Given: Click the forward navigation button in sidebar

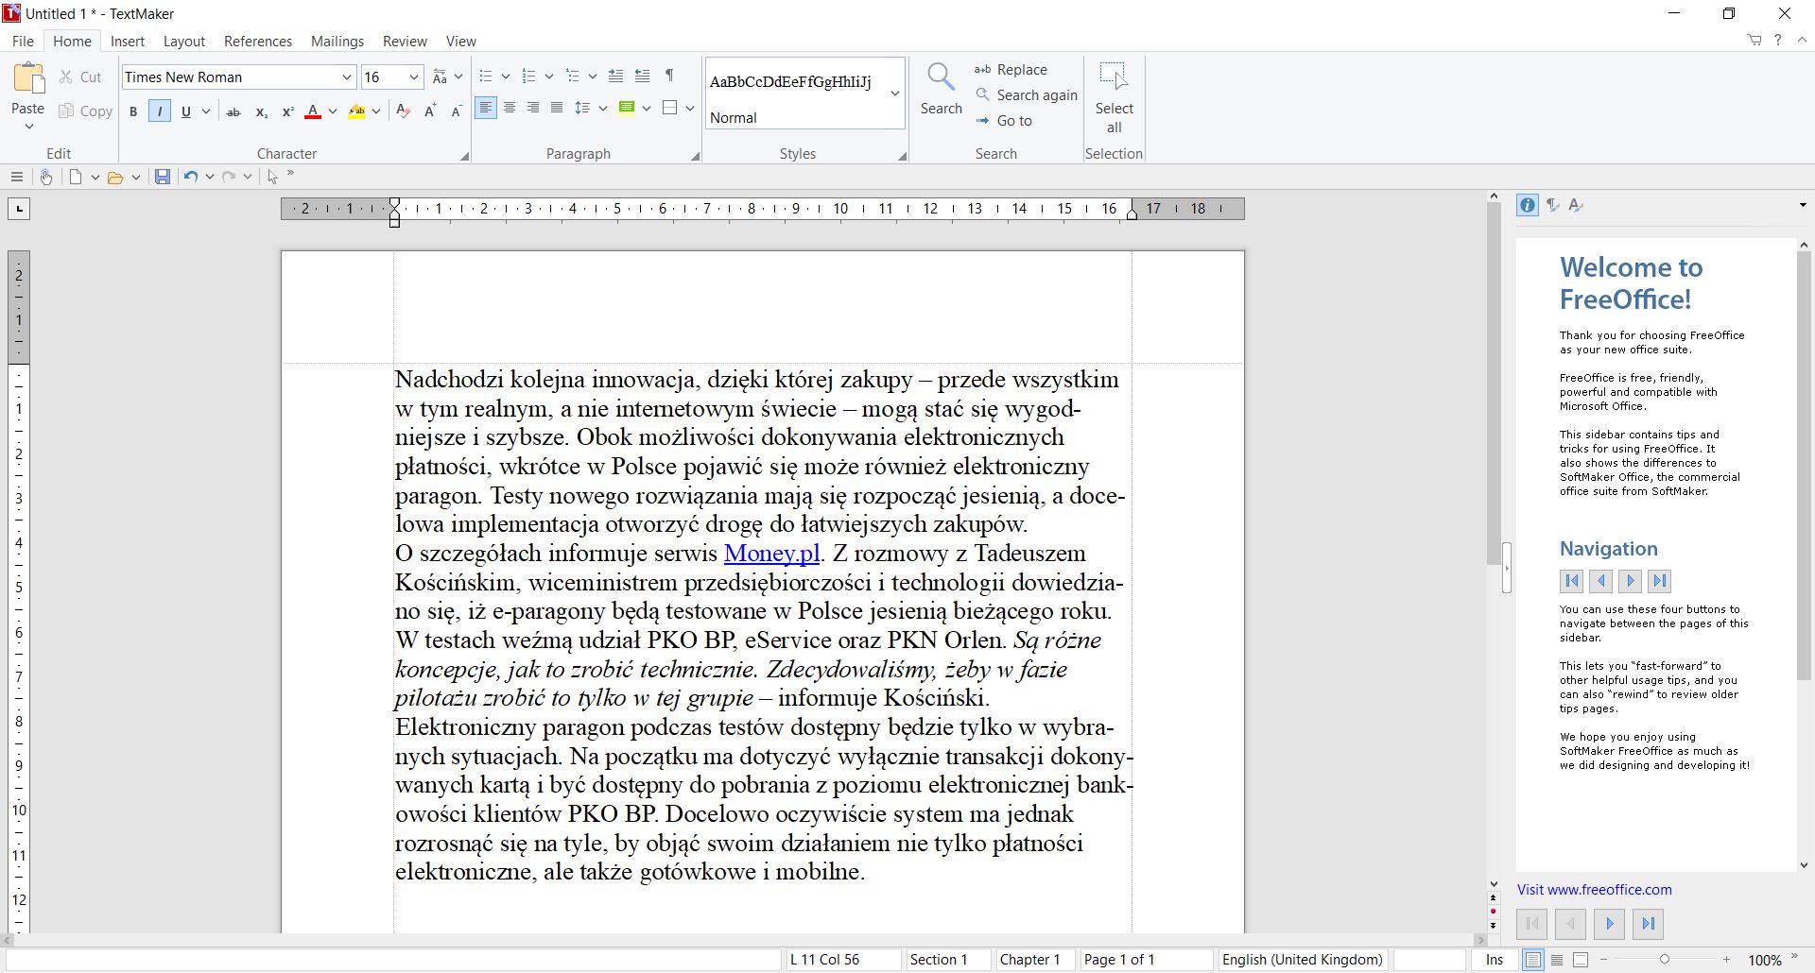Looking at the screenshot, I should tap(1630, 581).
